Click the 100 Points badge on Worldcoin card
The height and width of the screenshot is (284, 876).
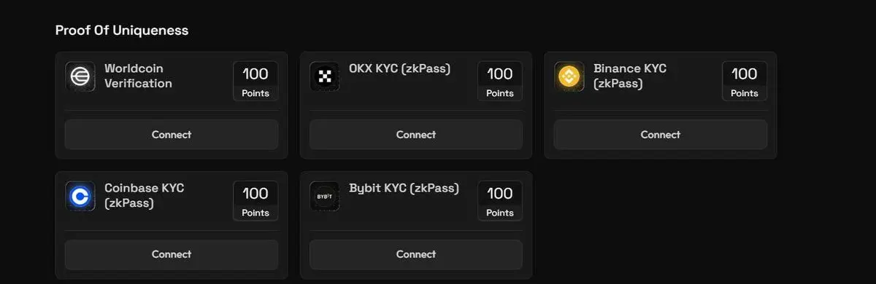(x=255, y=82)
